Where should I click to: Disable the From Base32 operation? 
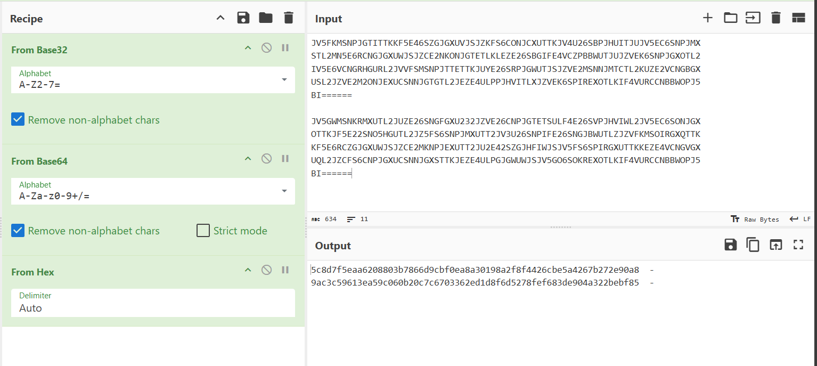click(266, 48)
